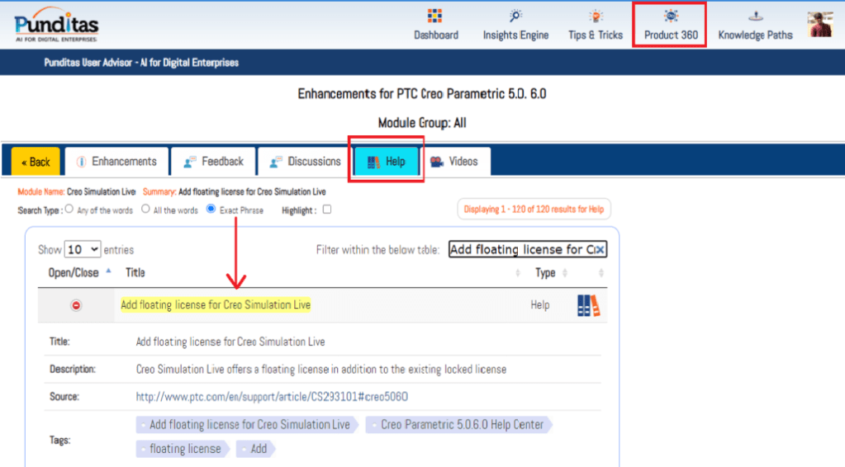
Task: Enable the Highlight checkbox
Action: [327, 210]
